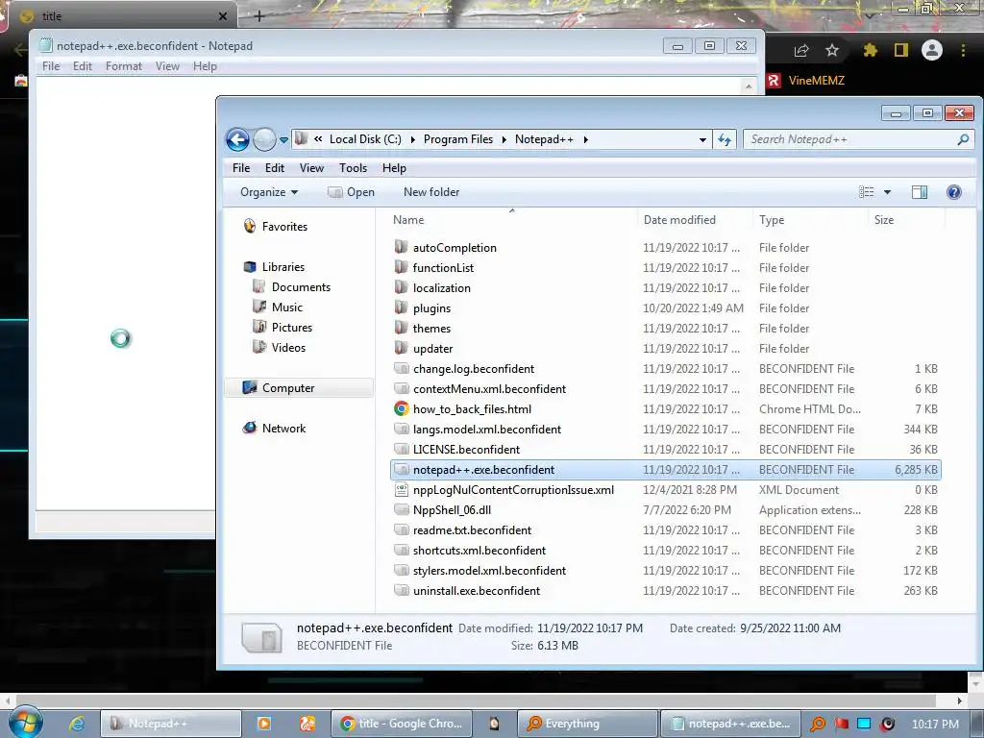Select contextMenu.xml.beconfident file
This screenshot has width=984, height=738.
coord(489,389)
